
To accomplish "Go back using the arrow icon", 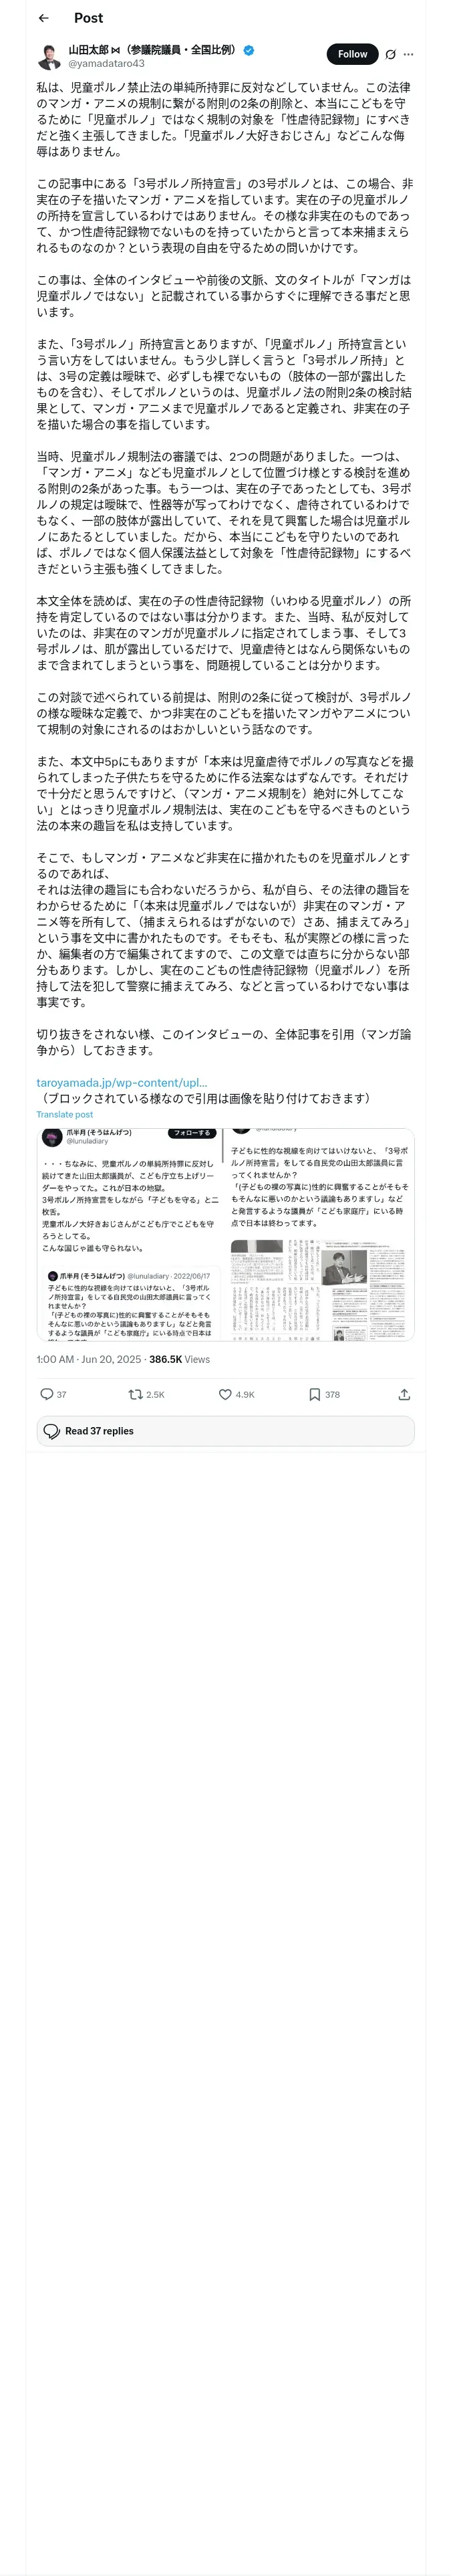I will click(x=43, y=18).
